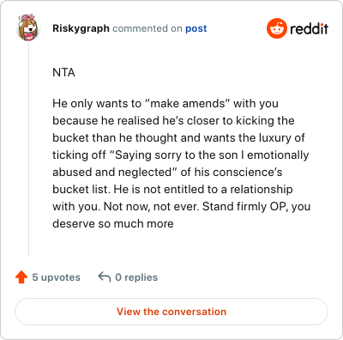Select the "View the conversation" button
The height and width of the screenshot is (340, 343).
[171, 312]
